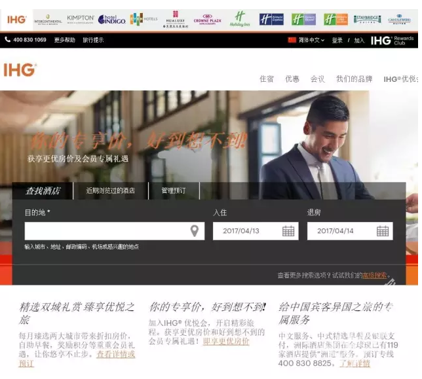Open the check-in calendar icon

click(288, 231)
